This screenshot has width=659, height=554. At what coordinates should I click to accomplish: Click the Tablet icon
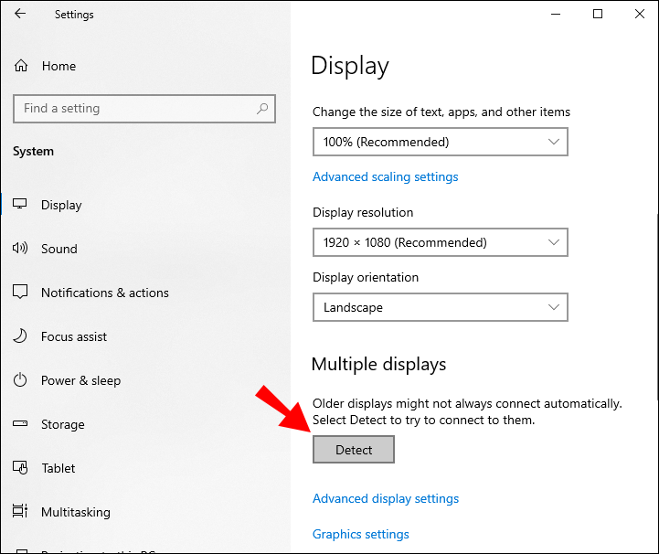(20, 467)
